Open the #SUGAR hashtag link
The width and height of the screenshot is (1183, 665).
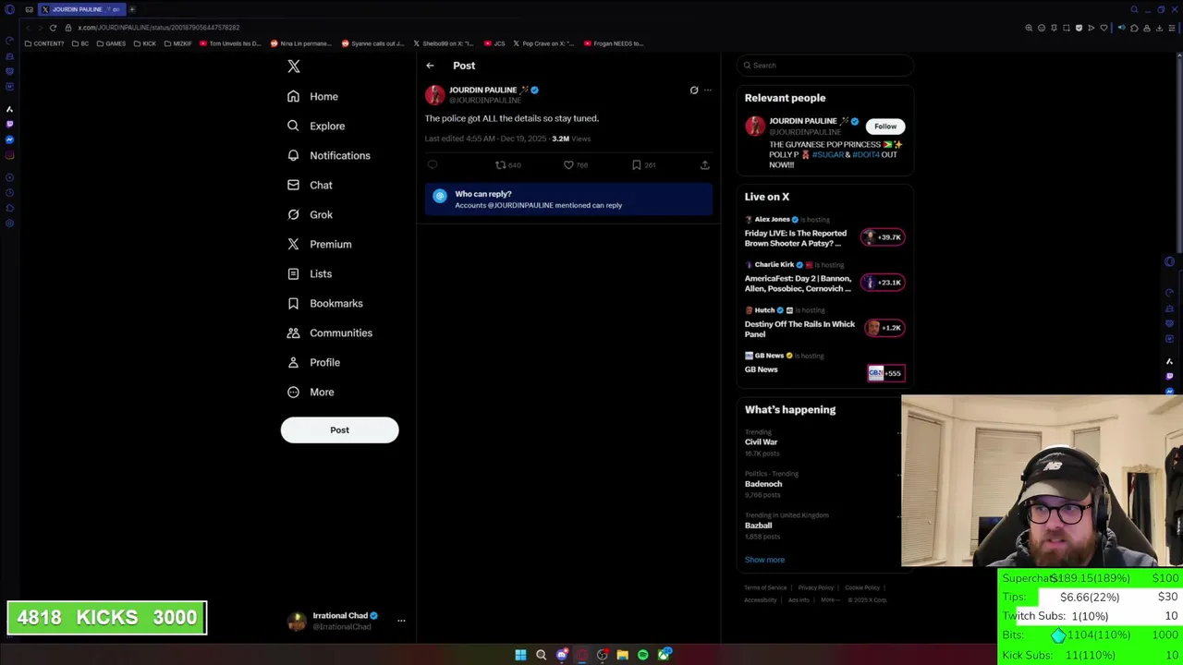tap(828, 154)
